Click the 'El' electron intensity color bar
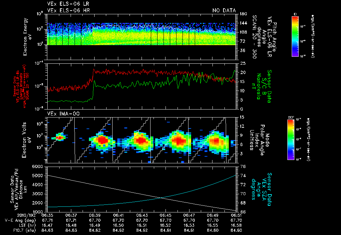Viewport: 341px width, 235px height. [x=295, y=36]
